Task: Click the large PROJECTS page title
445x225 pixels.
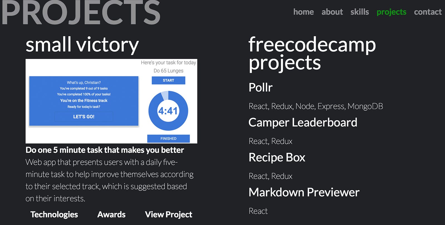Action: [x=81, y=12]
